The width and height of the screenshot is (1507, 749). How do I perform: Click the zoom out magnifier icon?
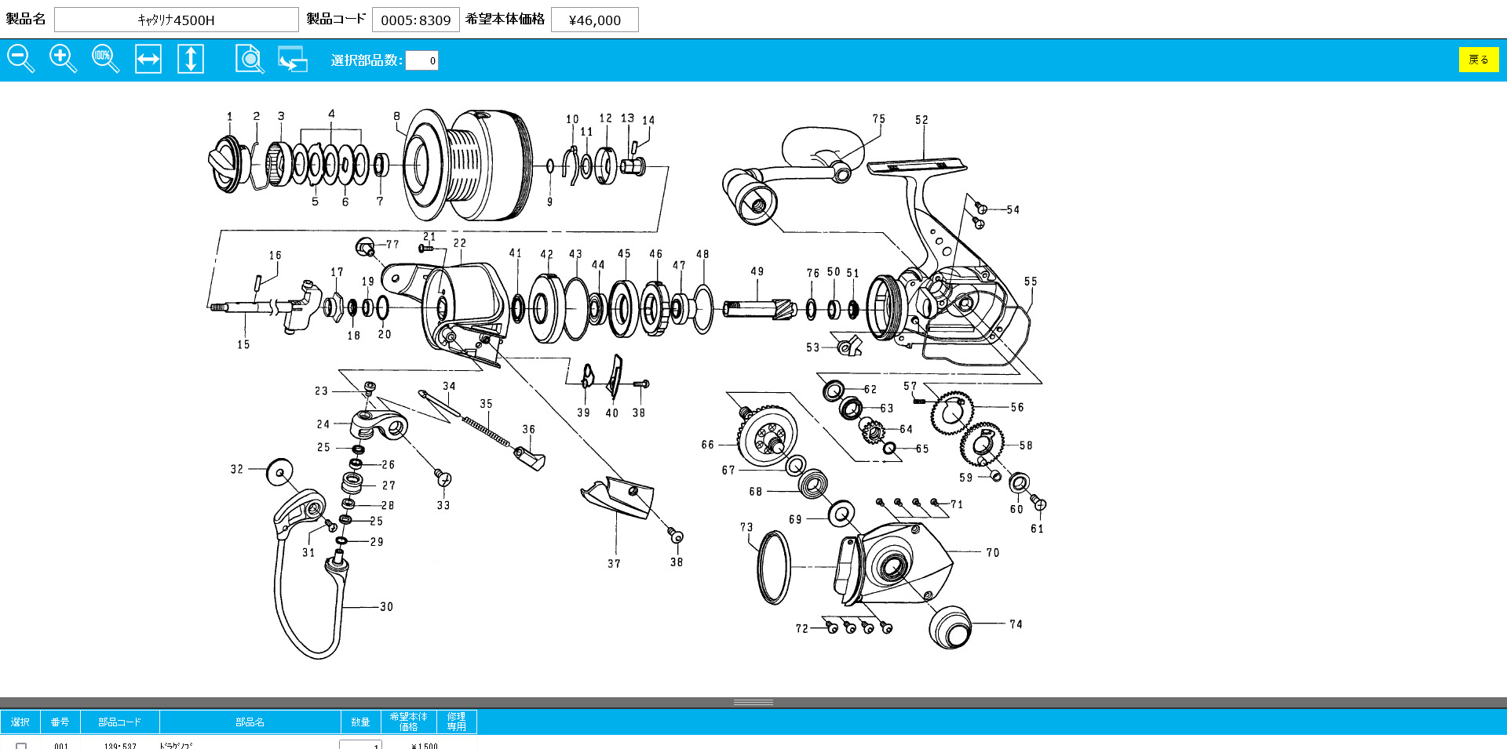[x=20, y=60]
